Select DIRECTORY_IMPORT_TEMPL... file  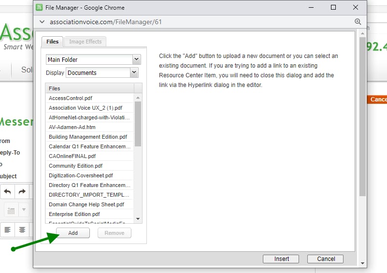click(x=90, y=195)
